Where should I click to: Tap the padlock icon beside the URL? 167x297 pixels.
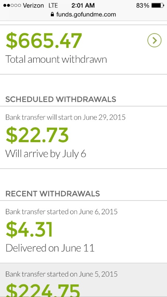(x=52, y=14)
